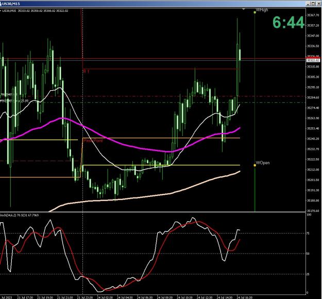
Task: Click the US30,M15 OHLC info line
Action: pos(35,11)
